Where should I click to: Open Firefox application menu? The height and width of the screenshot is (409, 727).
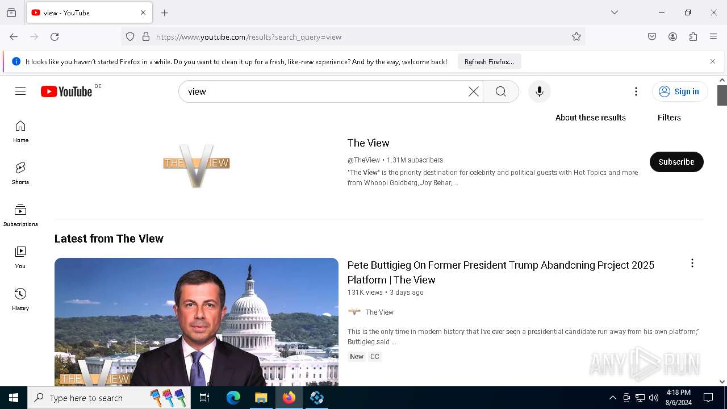[x=713, y=37]
